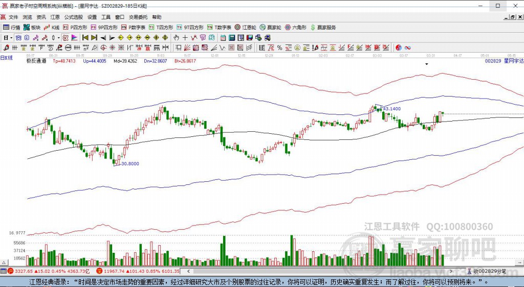This screenshot has height=287, width=524.
Task: Click the triangle expand button below volume
Action: [4, 262]
